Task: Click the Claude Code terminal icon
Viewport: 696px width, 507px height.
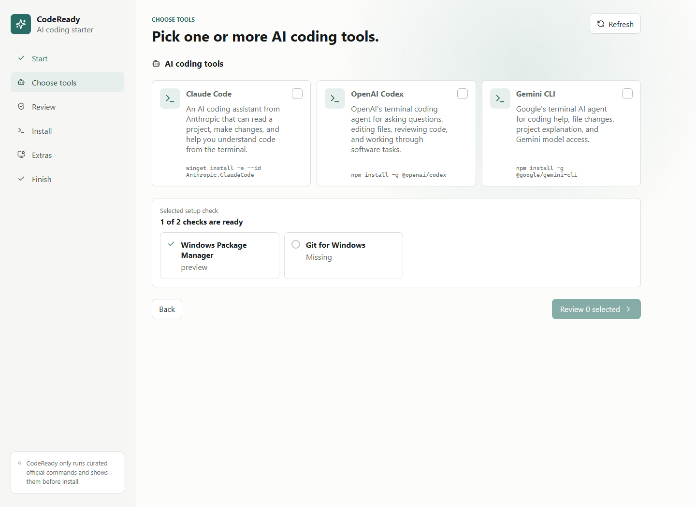Action: pos(170,99)
